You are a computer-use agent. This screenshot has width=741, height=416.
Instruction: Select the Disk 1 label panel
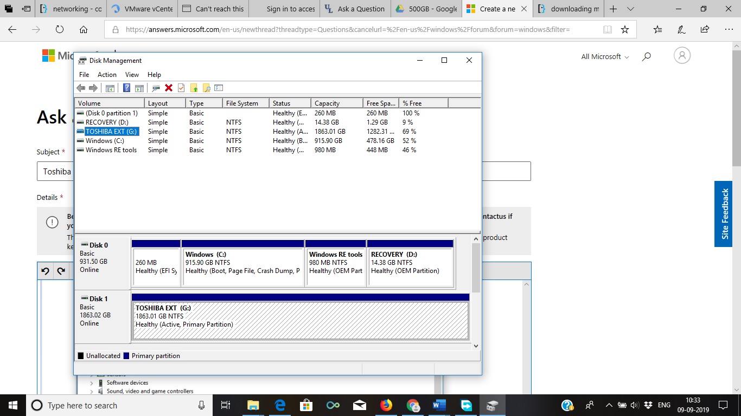point(103,316)
